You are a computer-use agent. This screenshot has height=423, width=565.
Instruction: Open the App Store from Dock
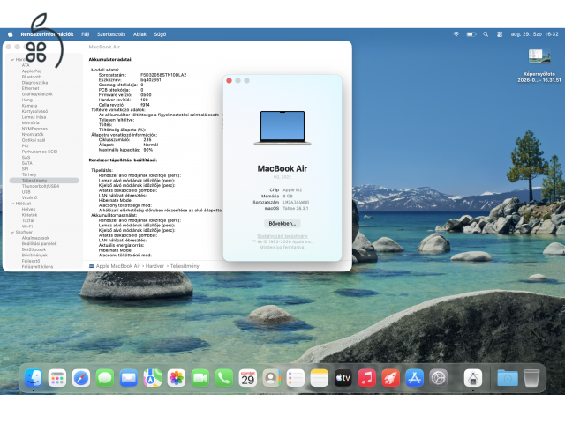(414, 378)
